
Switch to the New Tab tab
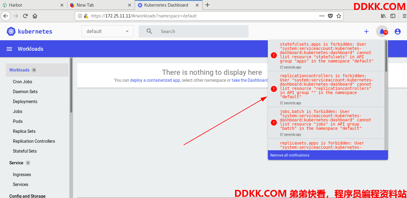coord(101,5)
